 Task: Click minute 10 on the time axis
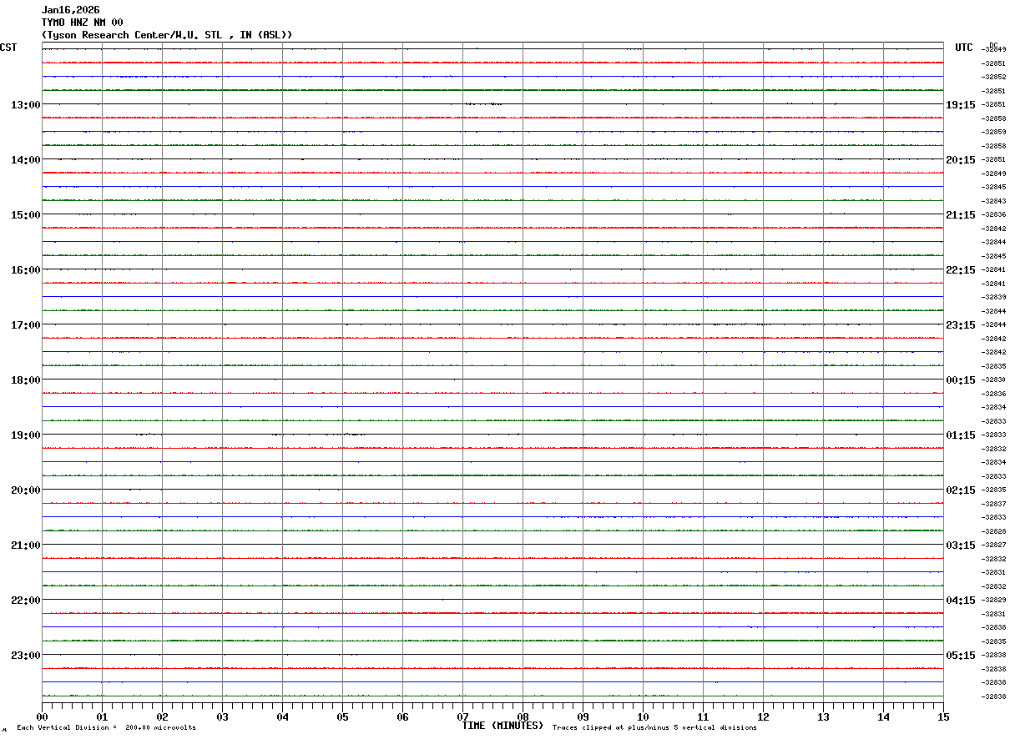pyautogui.click(x=643, y=716)
